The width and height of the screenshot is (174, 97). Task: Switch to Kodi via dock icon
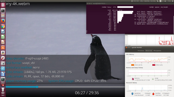(3, 69)
